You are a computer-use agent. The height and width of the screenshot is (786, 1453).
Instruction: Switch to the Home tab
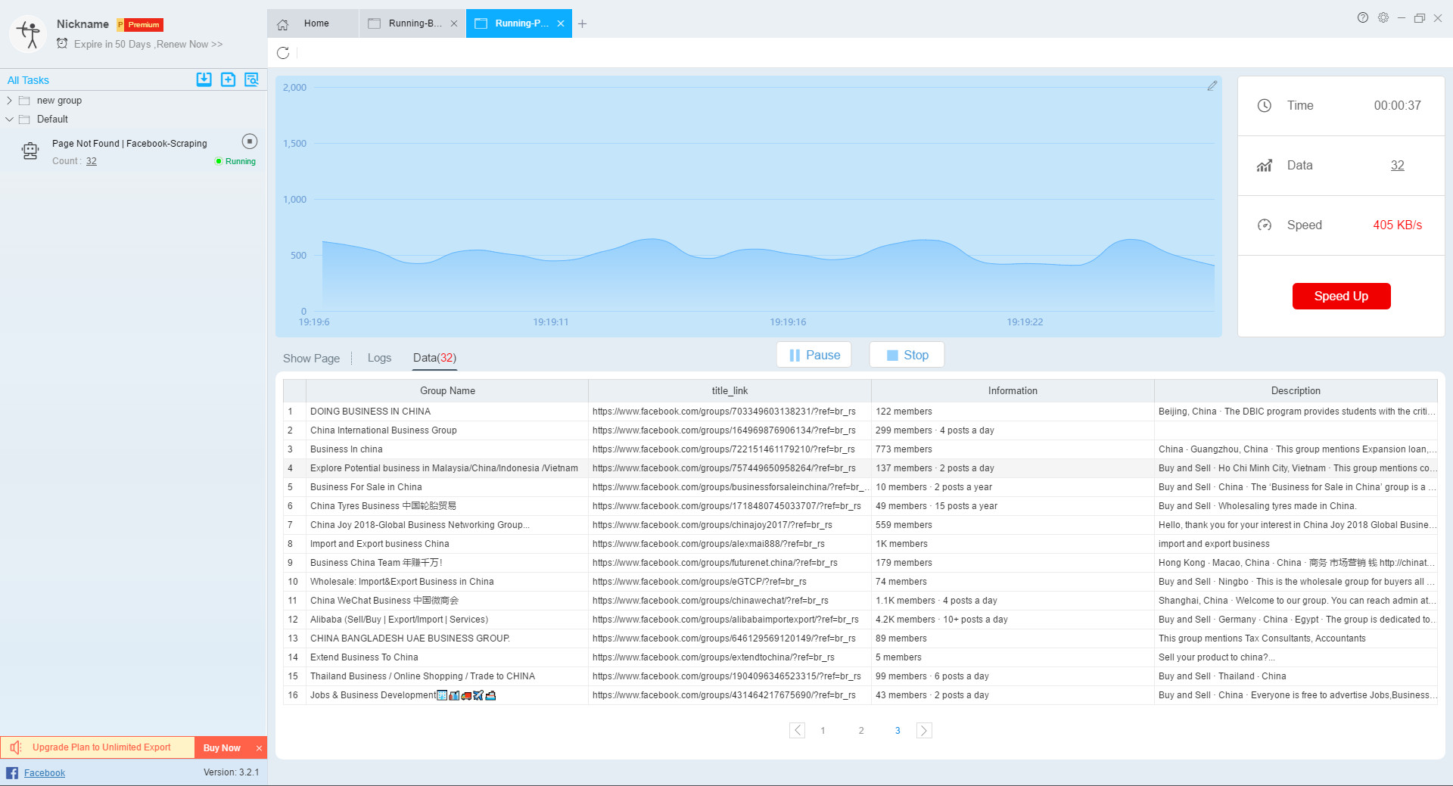312,23
